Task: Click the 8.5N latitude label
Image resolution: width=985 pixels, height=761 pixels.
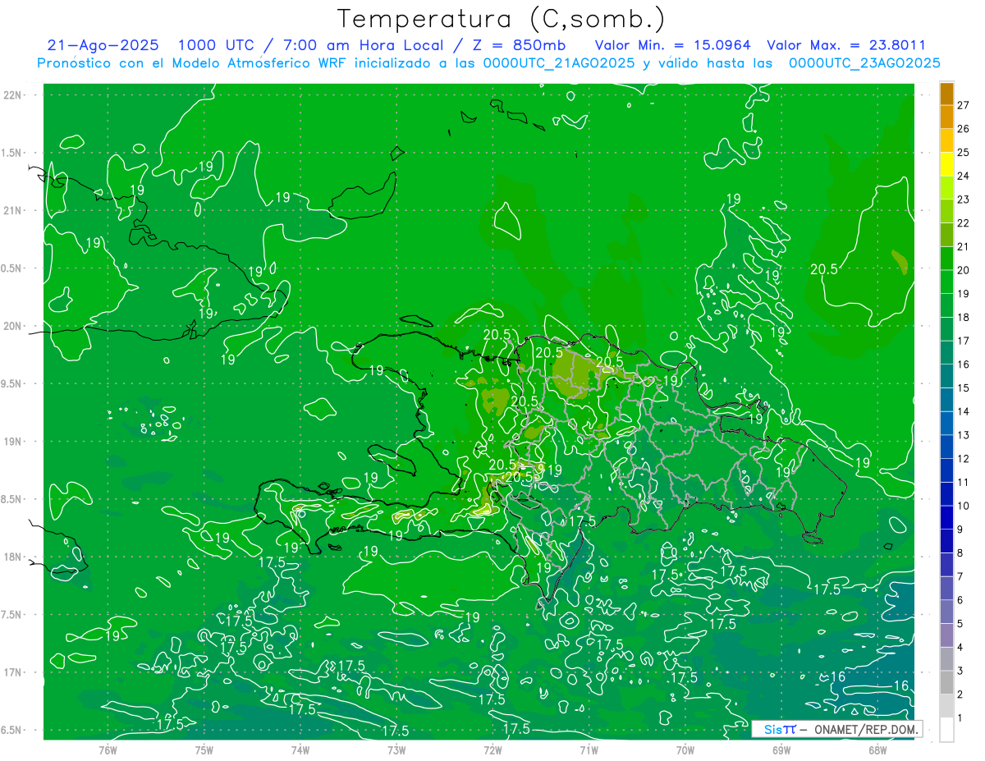Action: [x=11, y=499]
